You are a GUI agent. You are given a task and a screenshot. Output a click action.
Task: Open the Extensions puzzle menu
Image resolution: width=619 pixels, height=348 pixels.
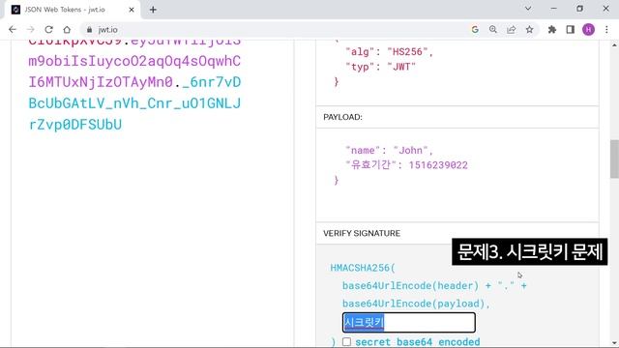[x=552, y=30]
